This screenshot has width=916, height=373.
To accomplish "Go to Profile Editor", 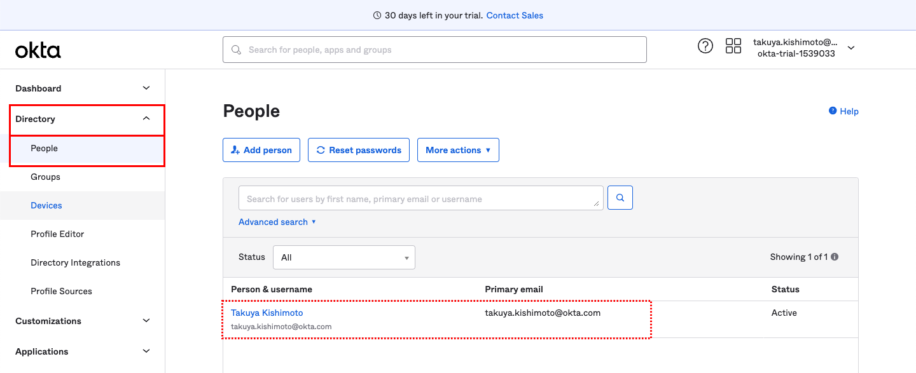I will tap(57, 234).
